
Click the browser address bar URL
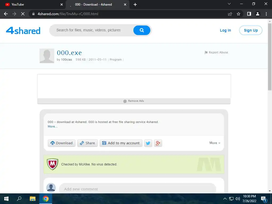pyautogui.click(x=68, y=14)
